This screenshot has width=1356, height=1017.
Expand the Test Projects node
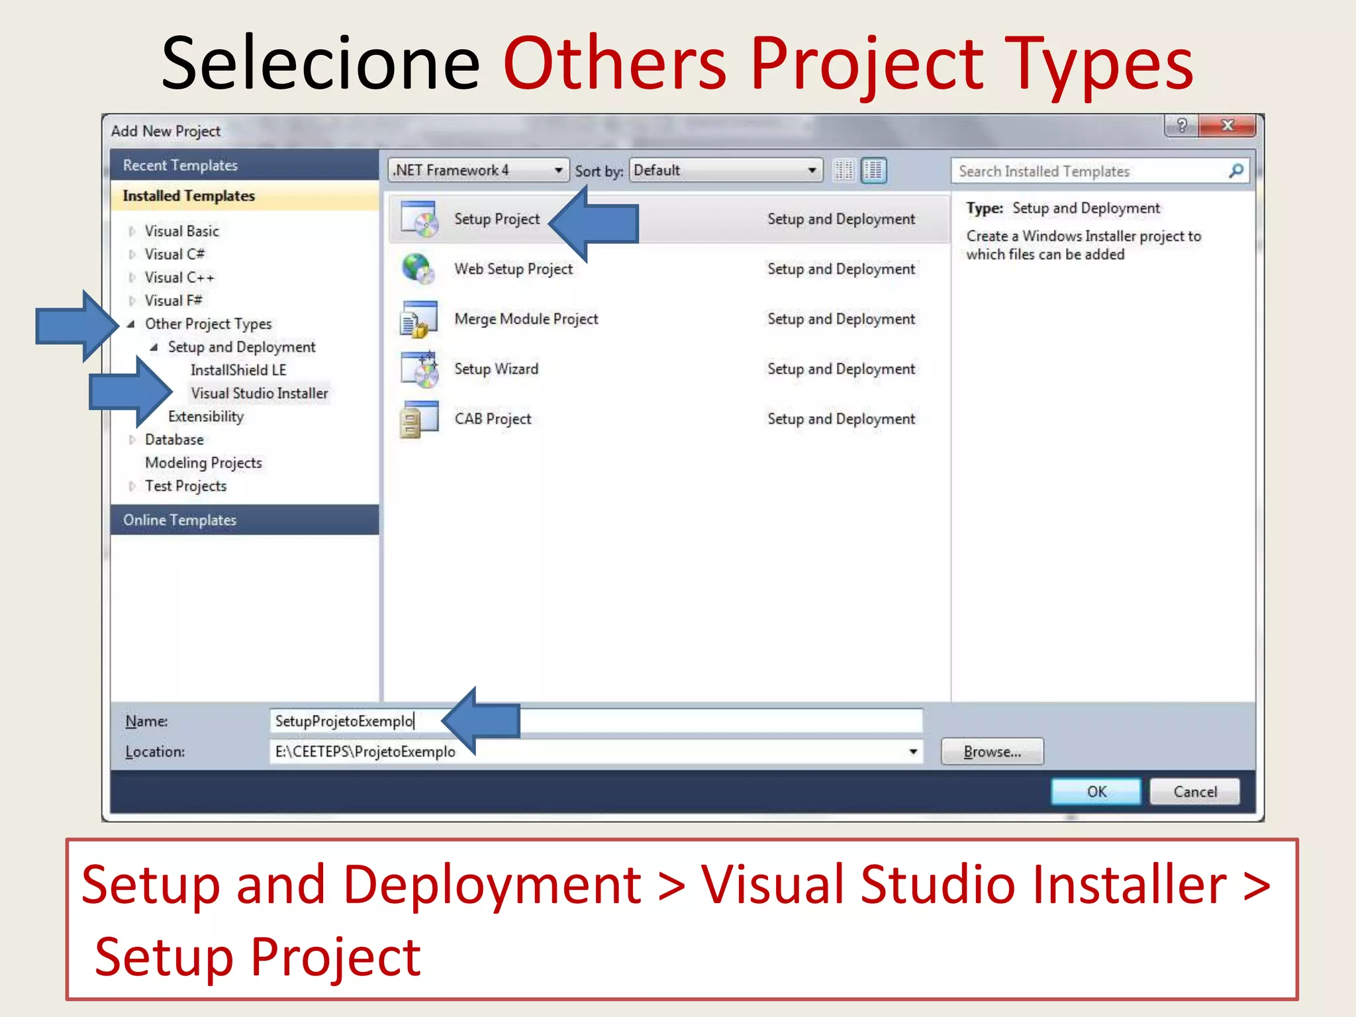tap(132, 486)
